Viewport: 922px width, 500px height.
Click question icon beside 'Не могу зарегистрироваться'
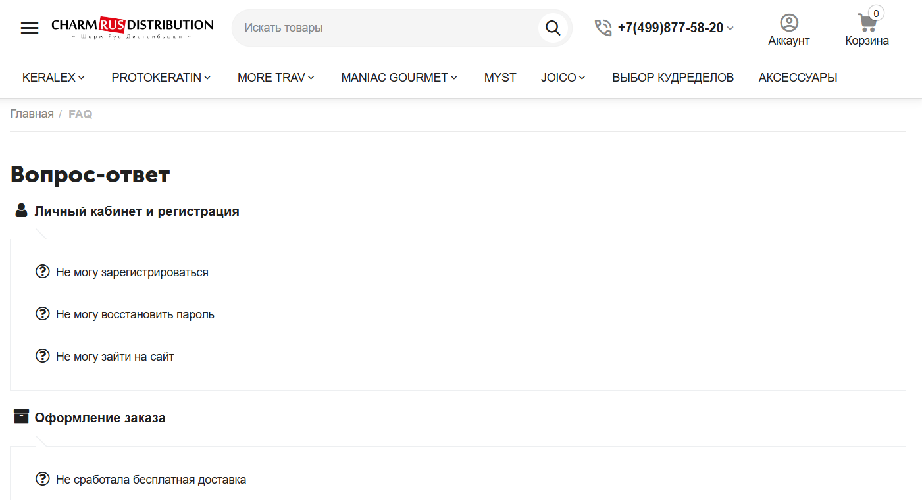coord(43,272)
